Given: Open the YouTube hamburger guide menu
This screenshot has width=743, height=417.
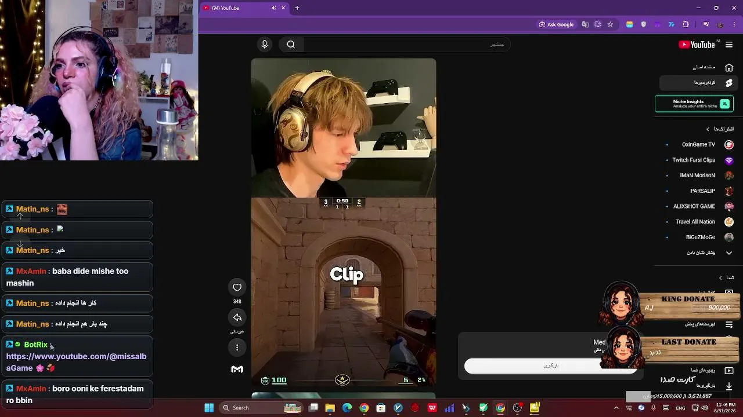Looking at the screenshot, I should pos(729,45).
